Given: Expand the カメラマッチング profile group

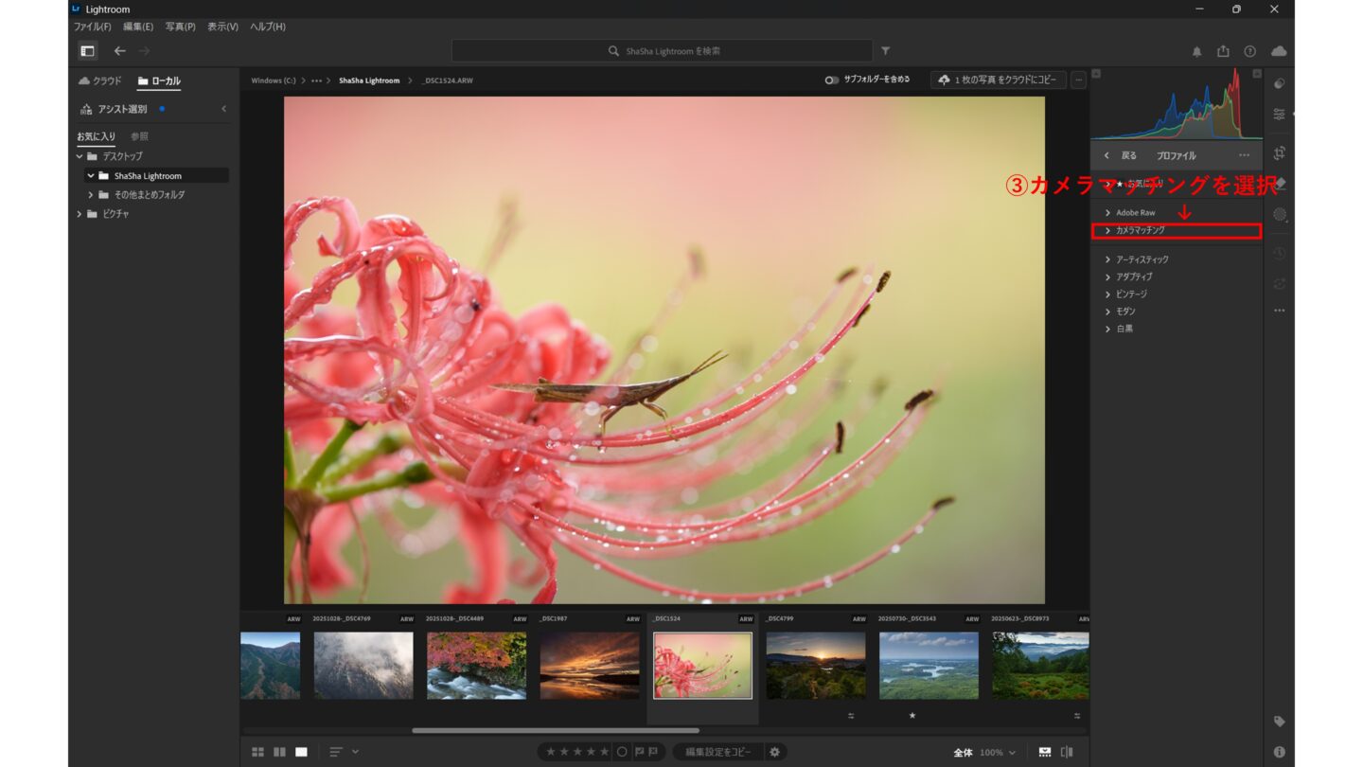Looking at the screenshot, I should coord(1140,230).
